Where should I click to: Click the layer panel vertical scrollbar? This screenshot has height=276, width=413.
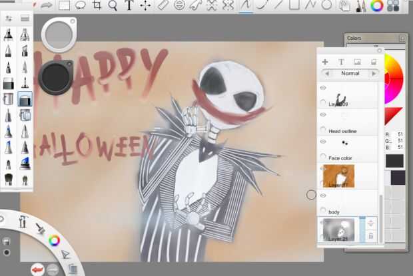coord(381,219)
